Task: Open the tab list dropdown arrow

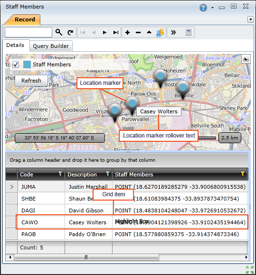Action: pos(251,19)
